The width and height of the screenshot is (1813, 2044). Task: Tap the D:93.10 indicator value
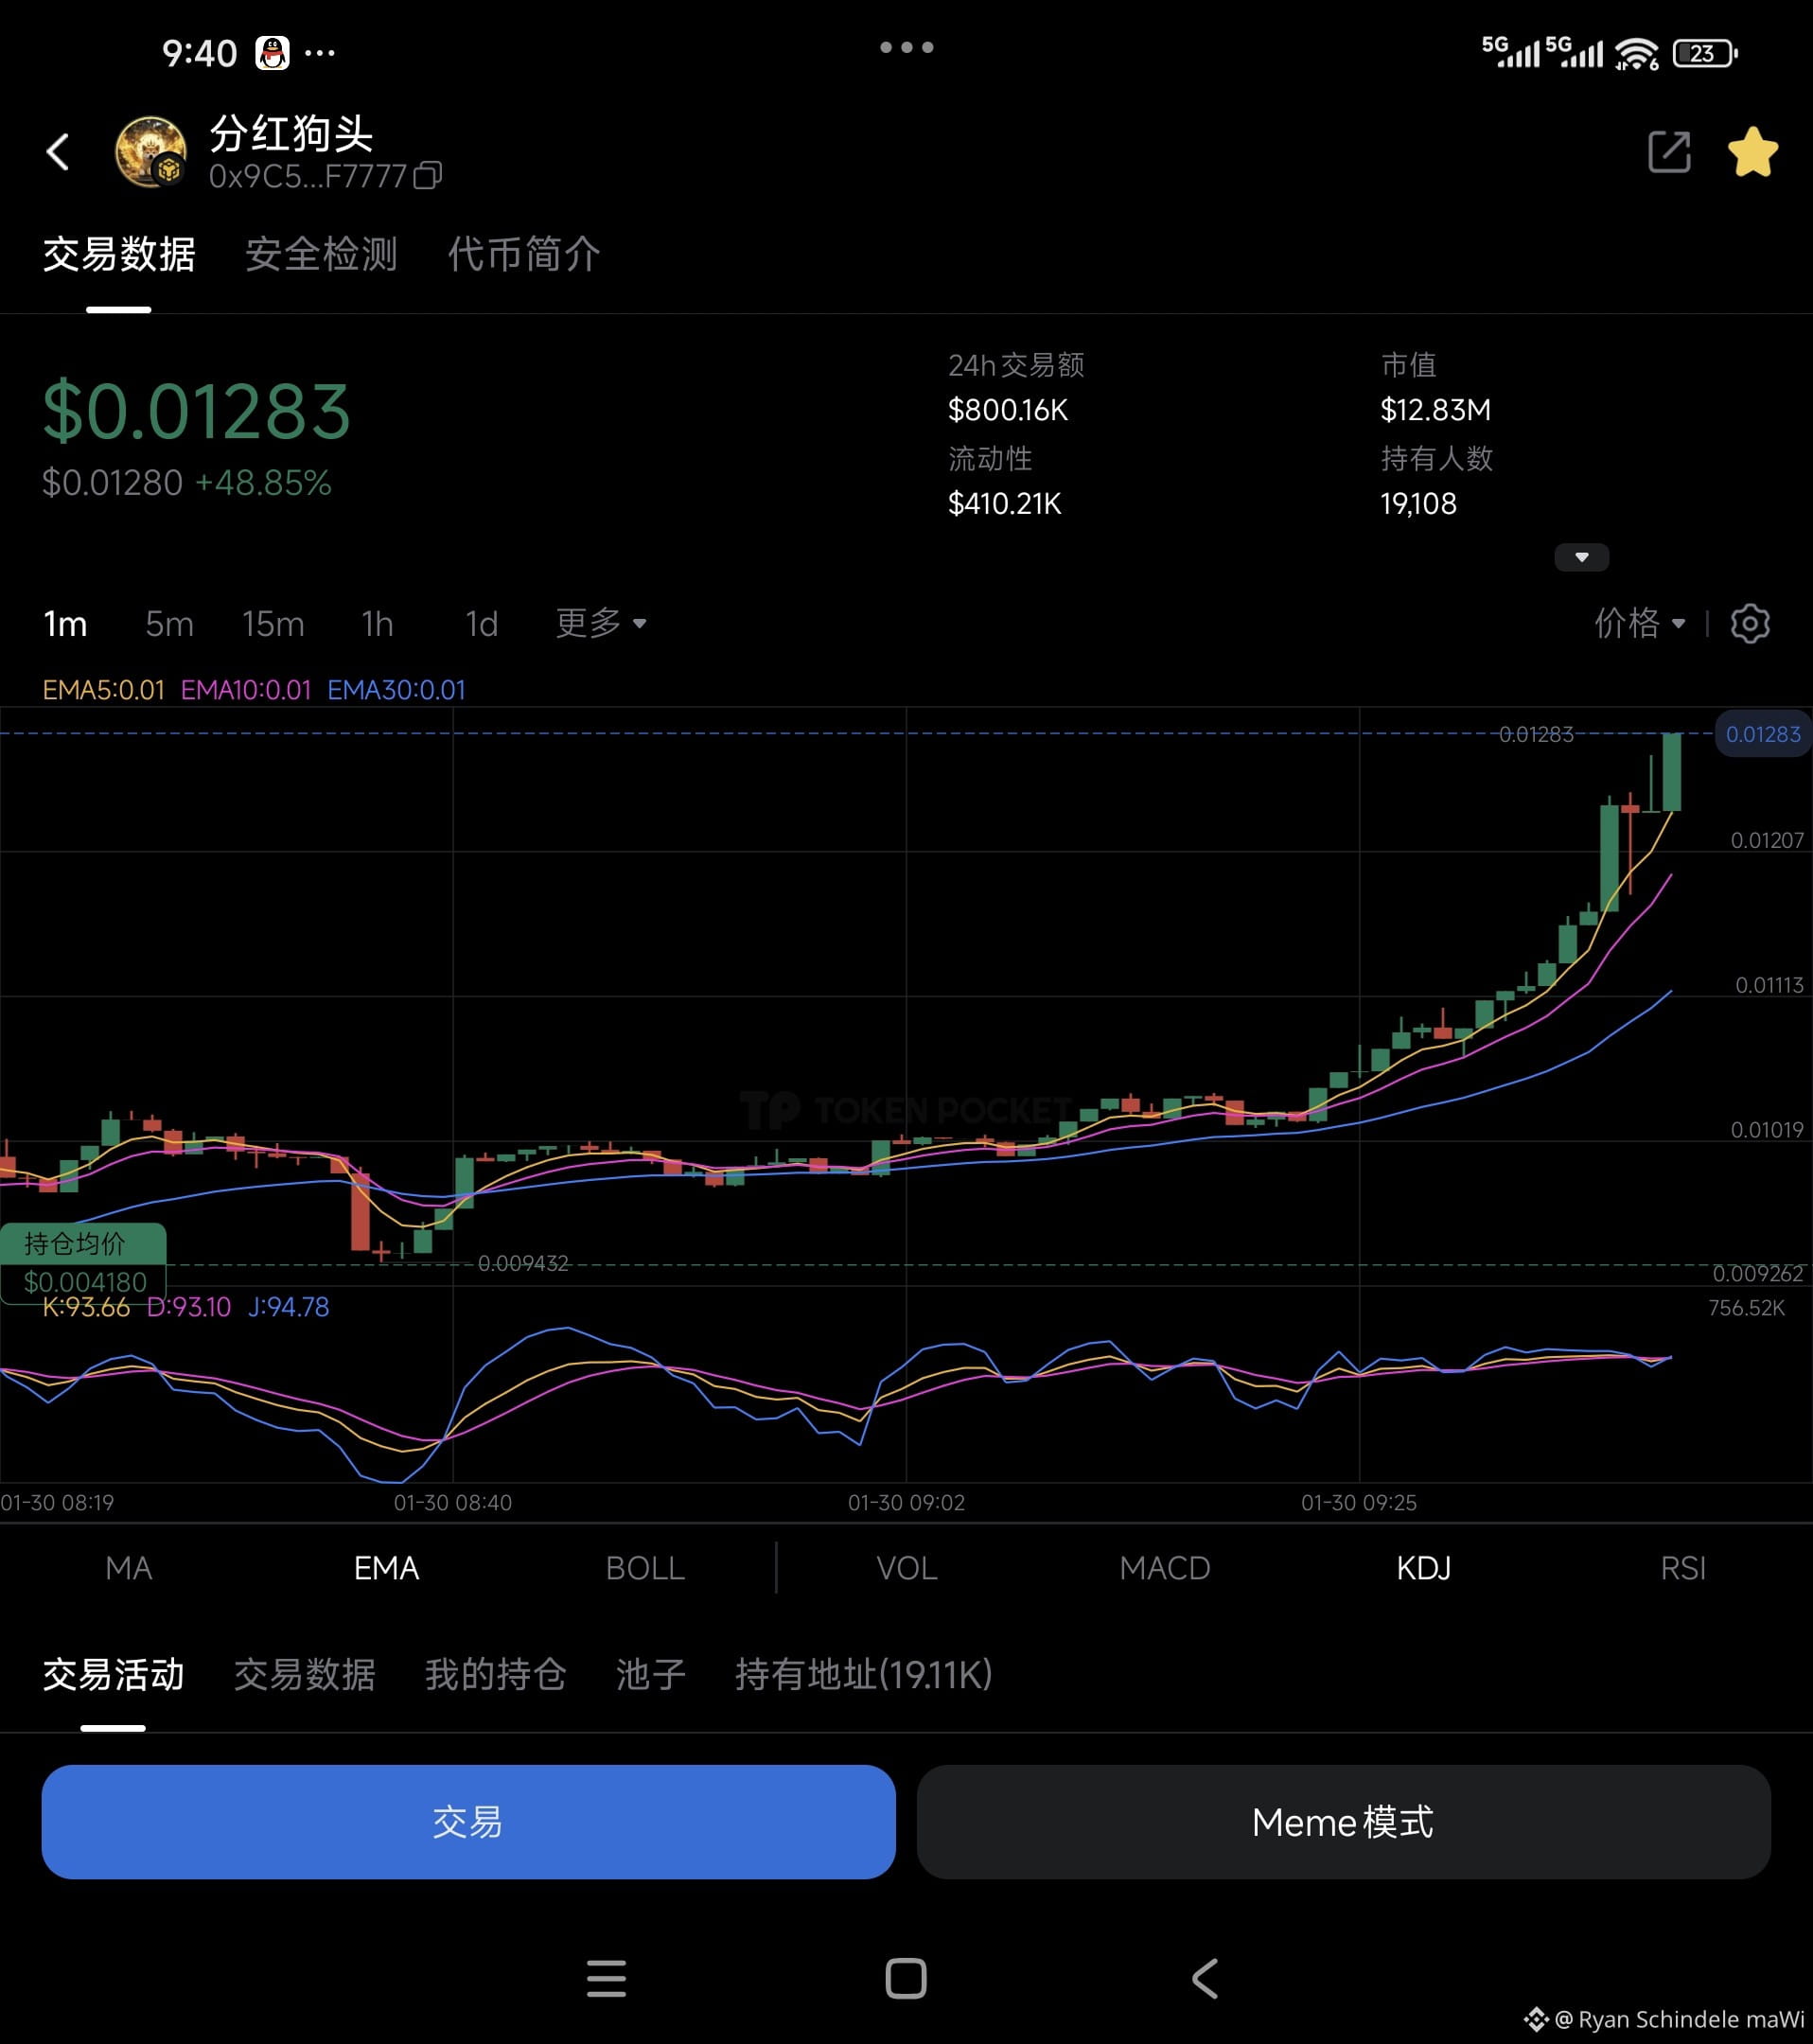[x=189, y=1307]
